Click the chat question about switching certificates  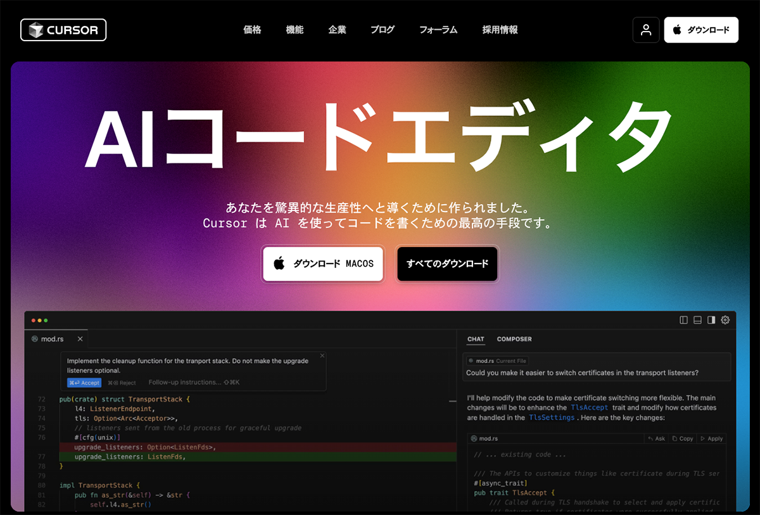click(x=582, y=372)
